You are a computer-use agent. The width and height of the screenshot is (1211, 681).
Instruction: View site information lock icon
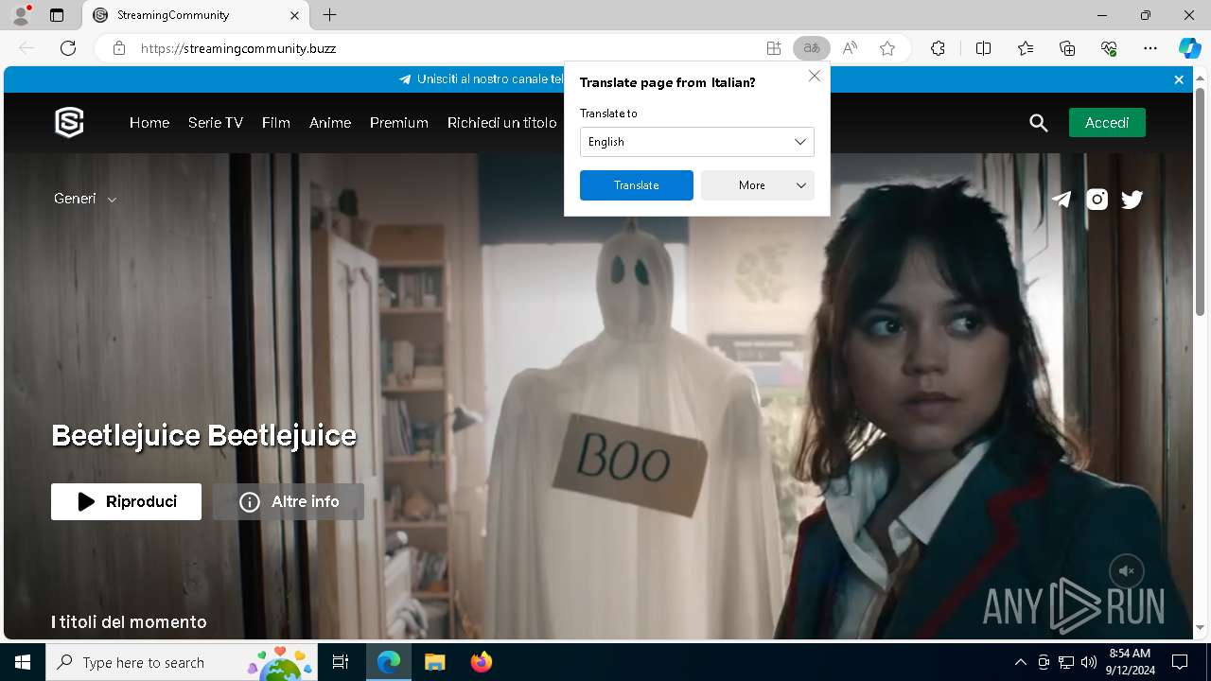coord(119,48)
